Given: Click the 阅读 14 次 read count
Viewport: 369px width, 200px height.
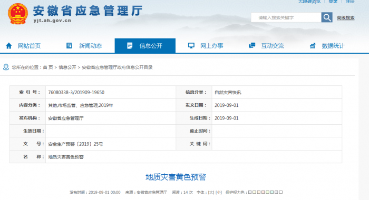Looking at the screenshot, I should pos(182,192).
